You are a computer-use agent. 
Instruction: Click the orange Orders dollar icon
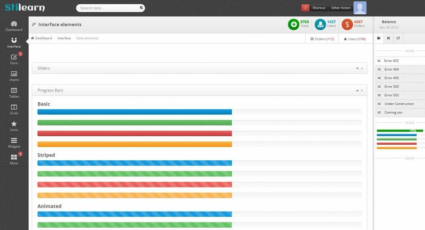click(x=347, y=25)
